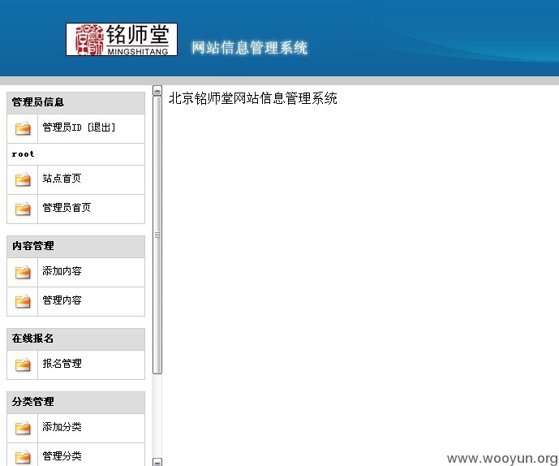Click the folder icon beside 报名管理
The width and height of the screenshot is (559, 466).
point(23,365)
